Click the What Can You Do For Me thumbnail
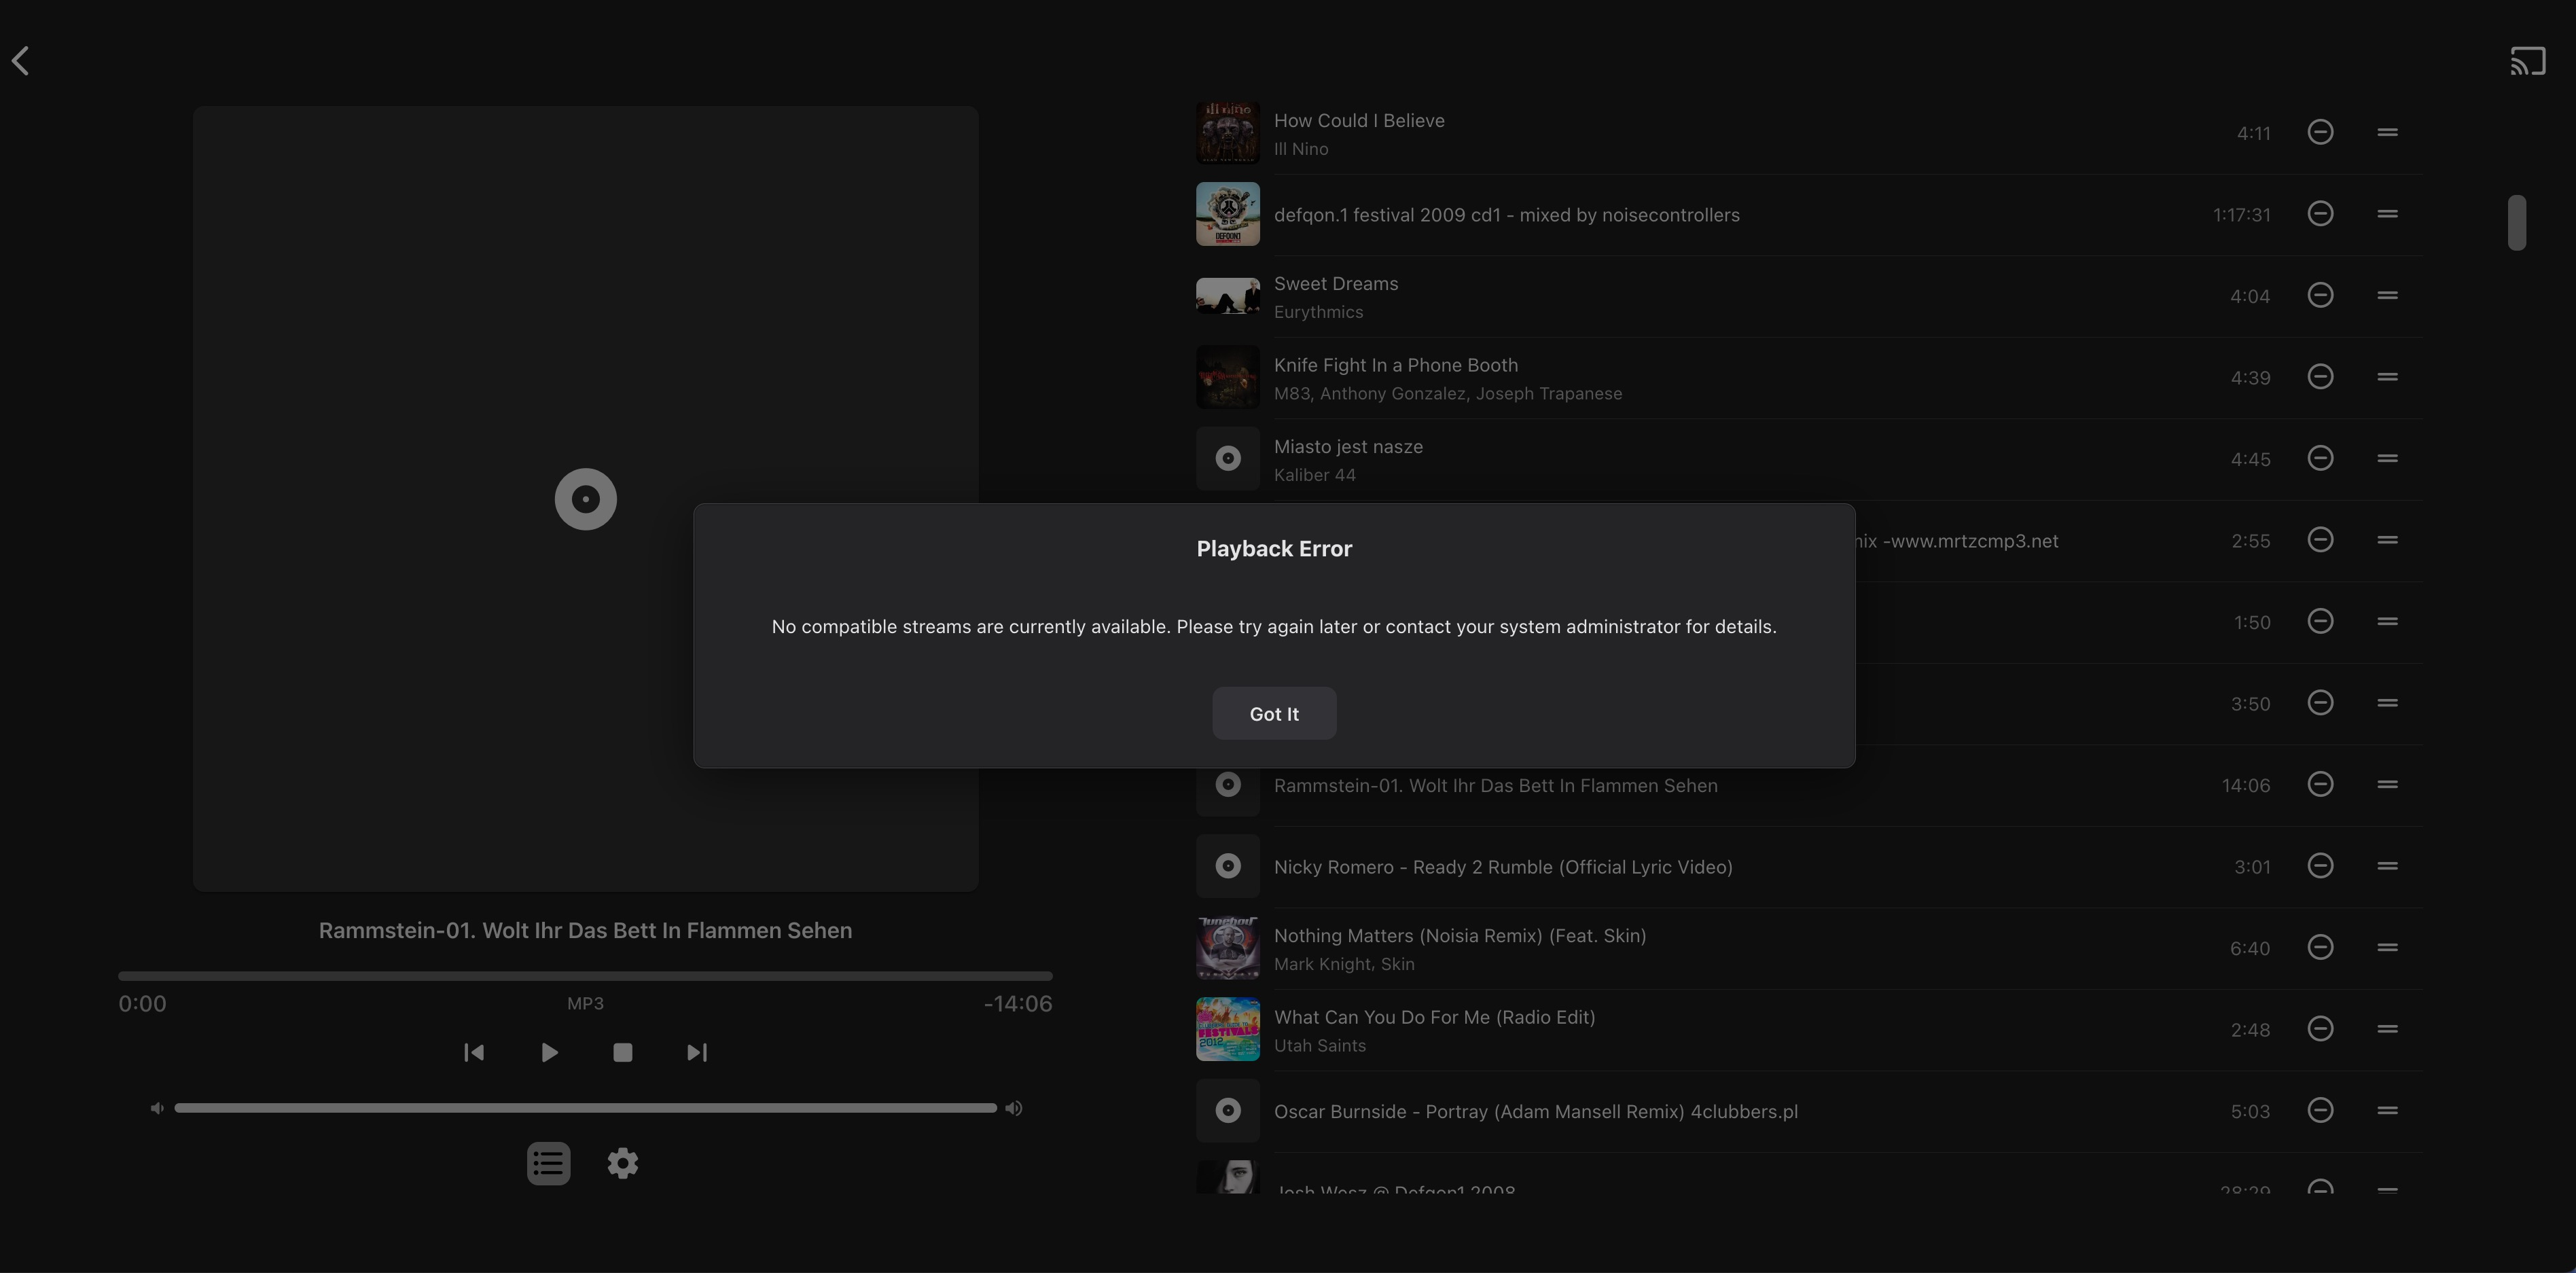Image resolution: width=2576 pixels, height=1273 pixels. click(1227, 1029)
